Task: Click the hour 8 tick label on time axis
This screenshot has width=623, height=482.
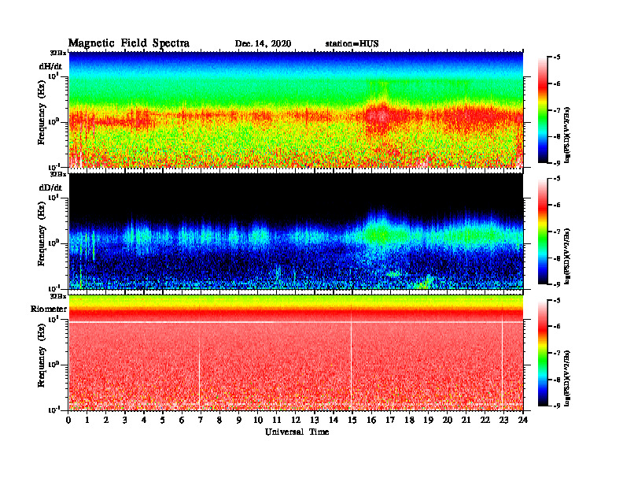Action: [219, 420]
